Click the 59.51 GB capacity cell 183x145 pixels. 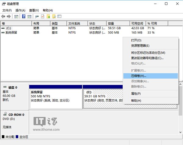114,28
